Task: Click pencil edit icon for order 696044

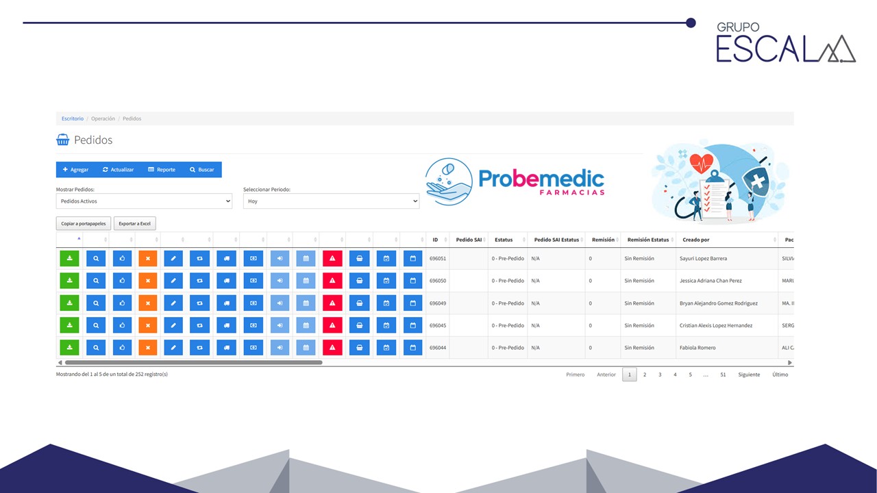Action: pos(173,348)
